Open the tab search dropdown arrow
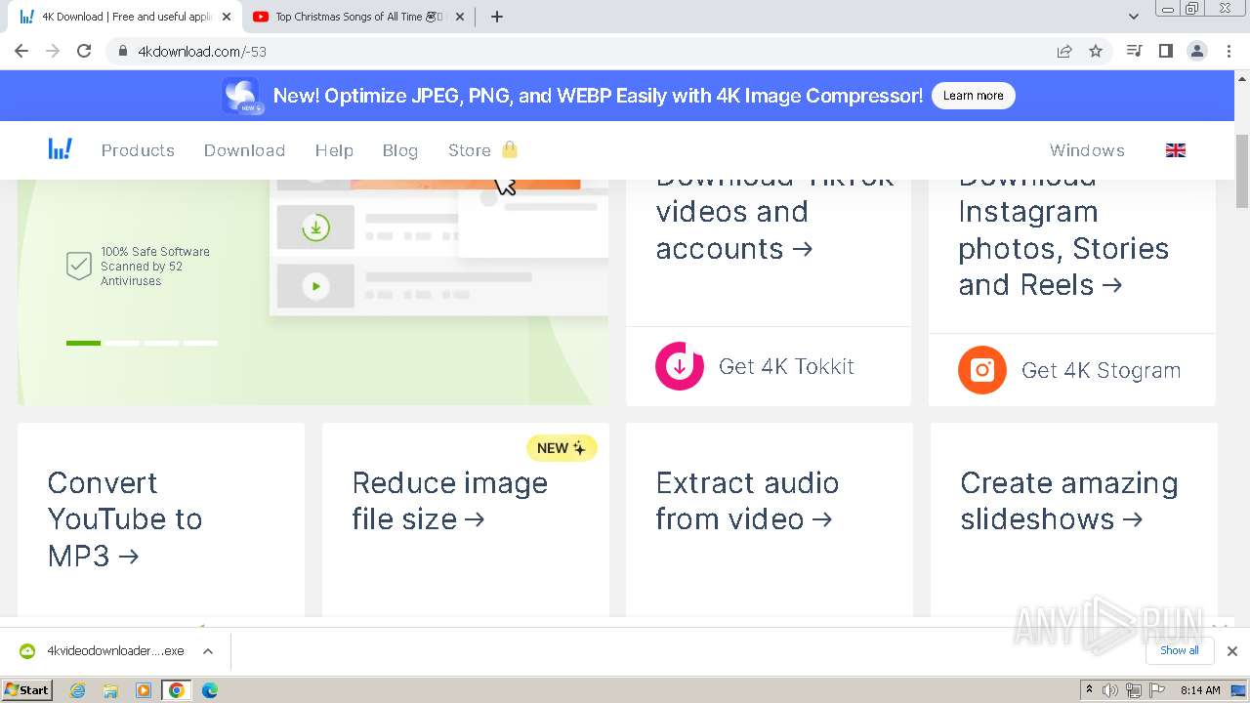This screenshot has height=703, width=1250. [x=1134, y=17]
